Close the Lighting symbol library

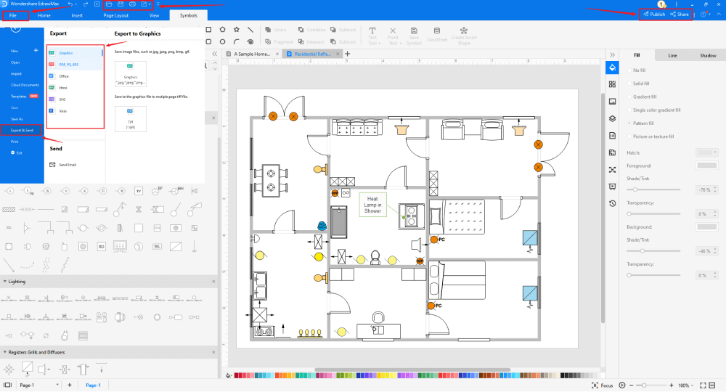pos(213,282)
